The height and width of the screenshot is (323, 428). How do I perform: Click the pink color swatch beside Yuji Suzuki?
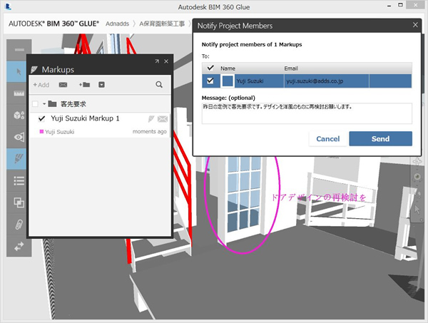coord(42,131)
